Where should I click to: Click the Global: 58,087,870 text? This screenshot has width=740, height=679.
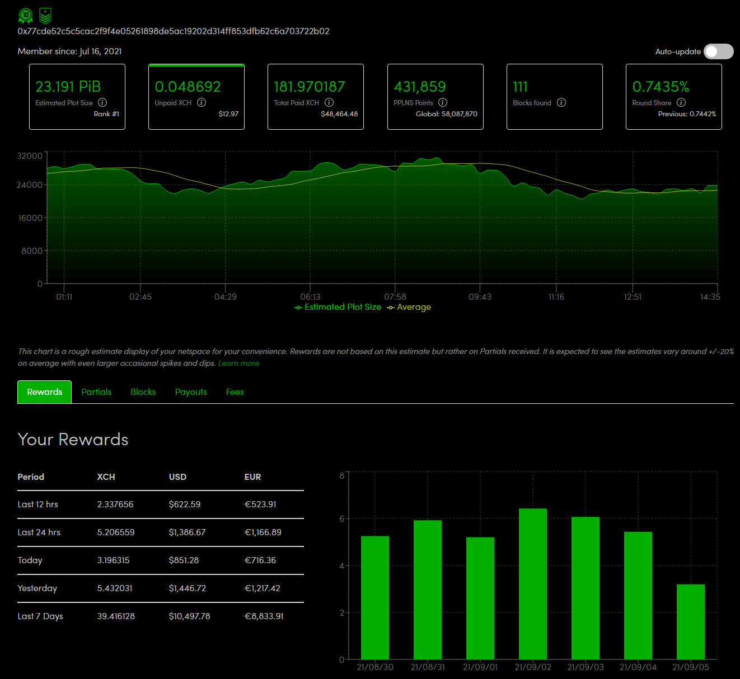pyautogui.click(x=447, y=114)
